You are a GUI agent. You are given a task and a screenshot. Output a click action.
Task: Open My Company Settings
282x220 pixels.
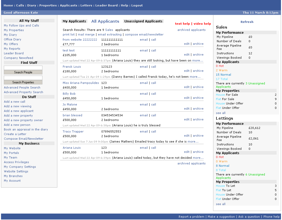[x=20, y=167]
